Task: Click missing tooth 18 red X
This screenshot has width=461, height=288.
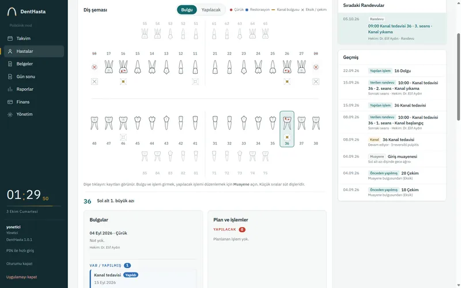Action: (x=95, y=67)
